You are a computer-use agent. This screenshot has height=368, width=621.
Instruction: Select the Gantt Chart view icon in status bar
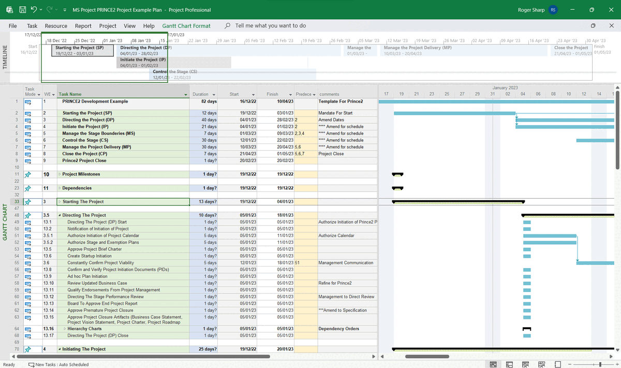(x=493, y=364)
